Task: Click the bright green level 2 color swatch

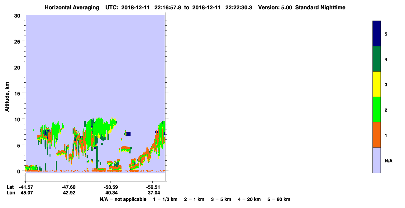Action: [x=377, y=109]
